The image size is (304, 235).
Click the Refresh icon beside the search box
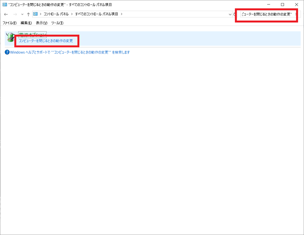click(234, 14)
